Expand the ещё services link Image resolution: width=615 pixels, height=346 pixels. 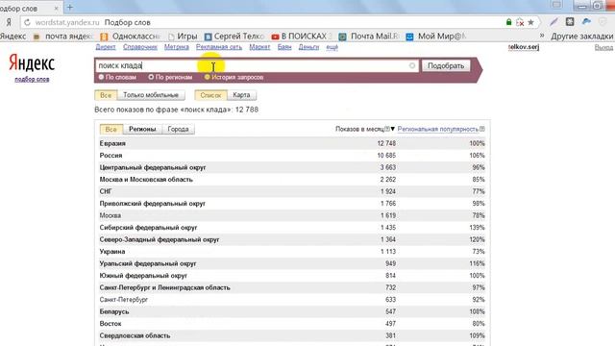pyautogui.click(x=332, y=47)
